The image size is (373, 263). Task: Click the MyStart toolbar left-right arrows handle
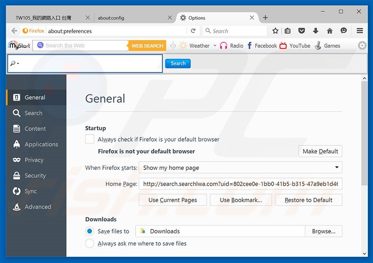(173, 46)
